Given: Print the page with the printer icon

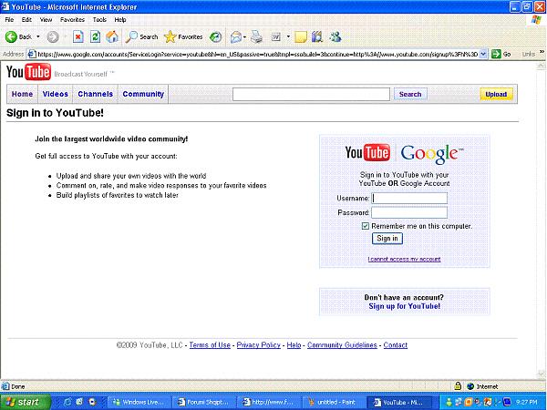Looking at the screenshot, I should (x=257, y=36).
